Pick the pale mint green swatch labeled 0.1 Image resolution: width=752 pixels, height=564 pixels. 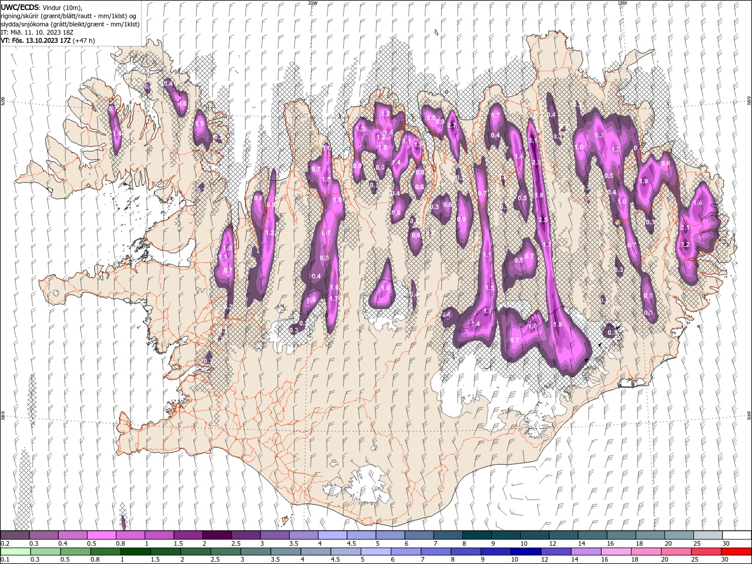[x=15, y=552]
